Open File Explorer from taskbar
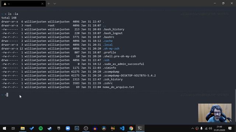This screenshot has width=236, height=132. pos(22,128)
